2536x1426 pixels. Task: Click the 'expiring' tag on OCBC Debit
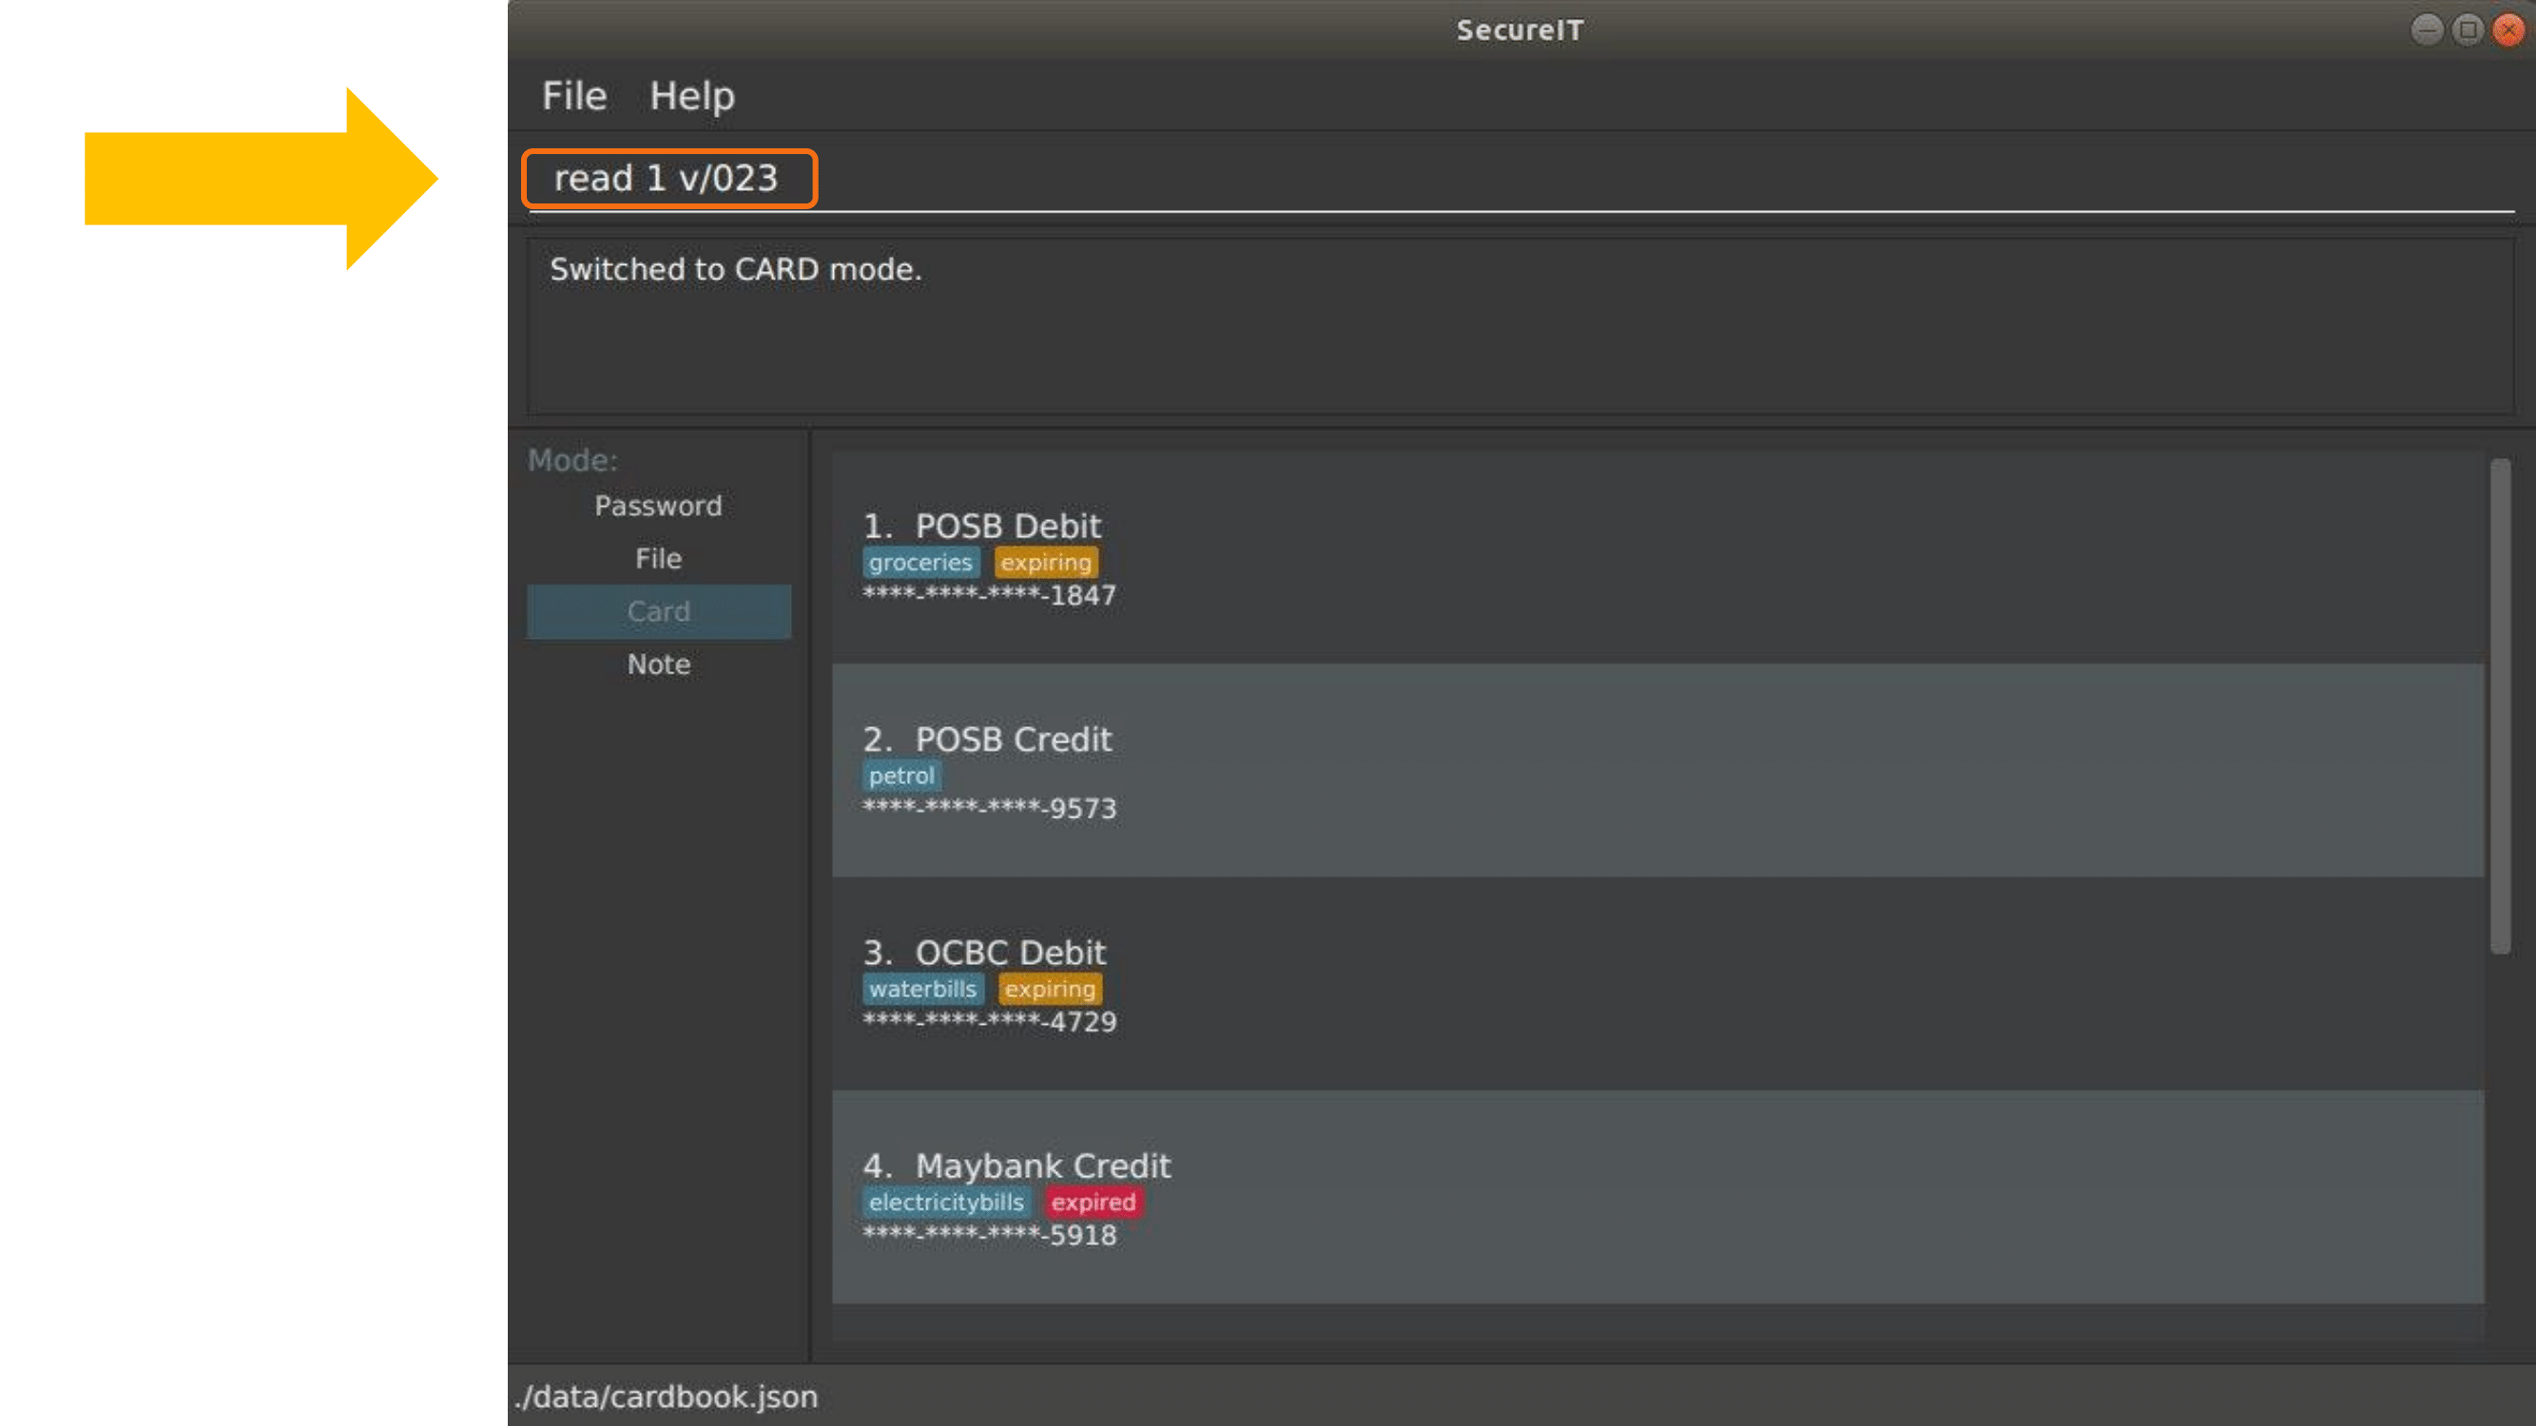(1047, 987)
